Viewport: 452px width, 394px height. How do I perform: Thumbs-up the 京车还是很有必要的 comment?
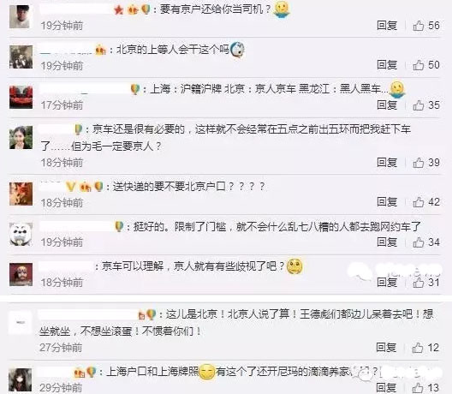tap(419, 163)
